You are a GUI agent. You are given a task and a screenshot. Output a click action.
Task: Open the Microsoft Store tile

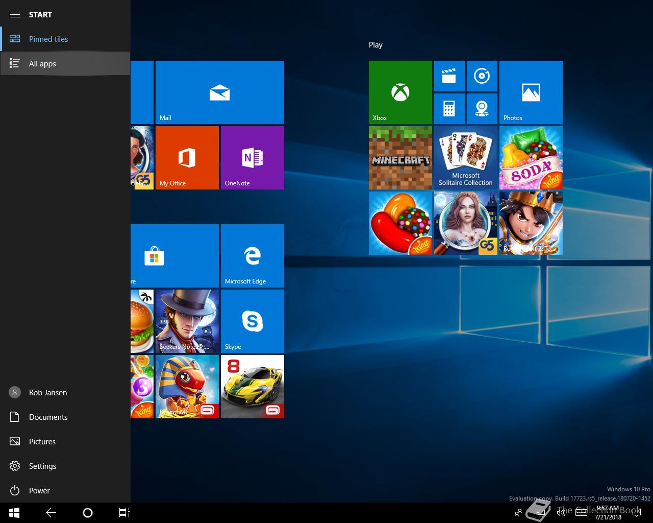coord(174,256)
